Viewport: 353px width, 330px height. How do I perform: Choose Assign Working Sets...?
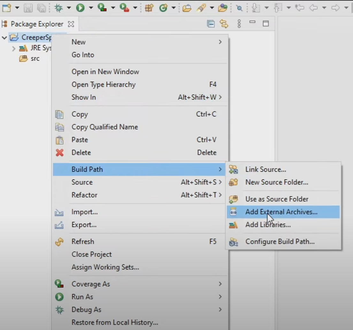click(x=140, y=267)
